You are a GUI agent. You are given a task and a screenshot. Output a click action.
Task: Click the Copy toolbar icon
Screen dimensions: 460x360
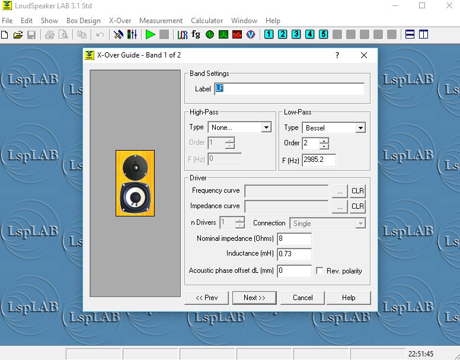(82, 34)
